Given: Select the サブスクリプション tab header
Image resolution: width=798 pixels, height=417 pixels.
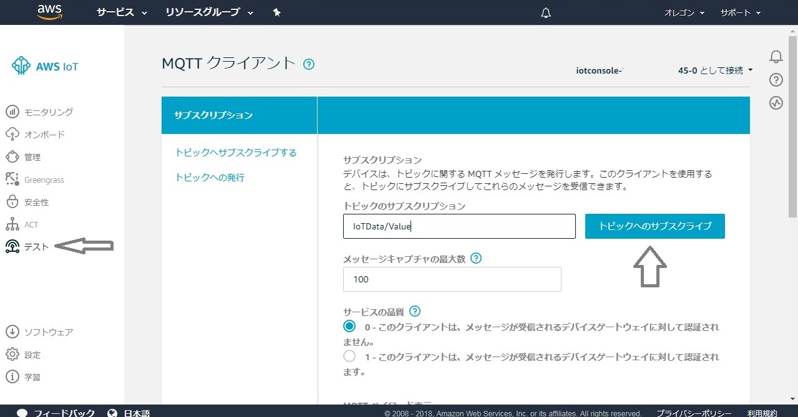Looking at the screenshot, I should coord(240,115).
